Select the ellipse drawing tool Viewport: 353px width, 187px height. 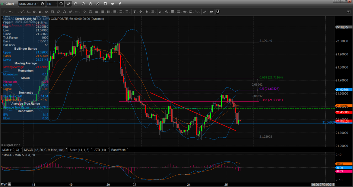coord(46,12)
